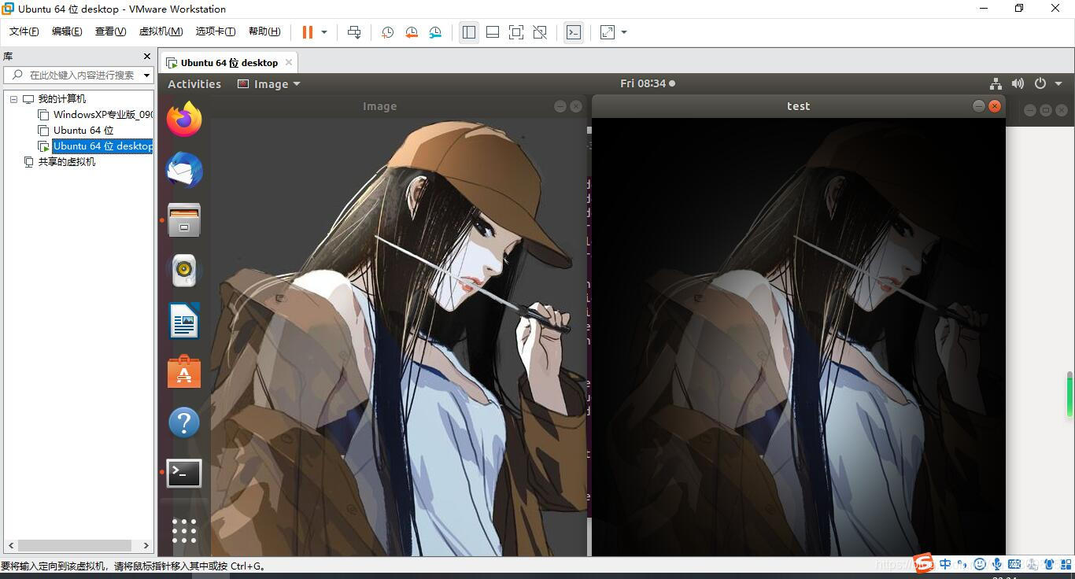Screen dimensions: 1075x579
Task: Click the picture inside the test window
Action: pyautogui.click(x=798, y=337)
